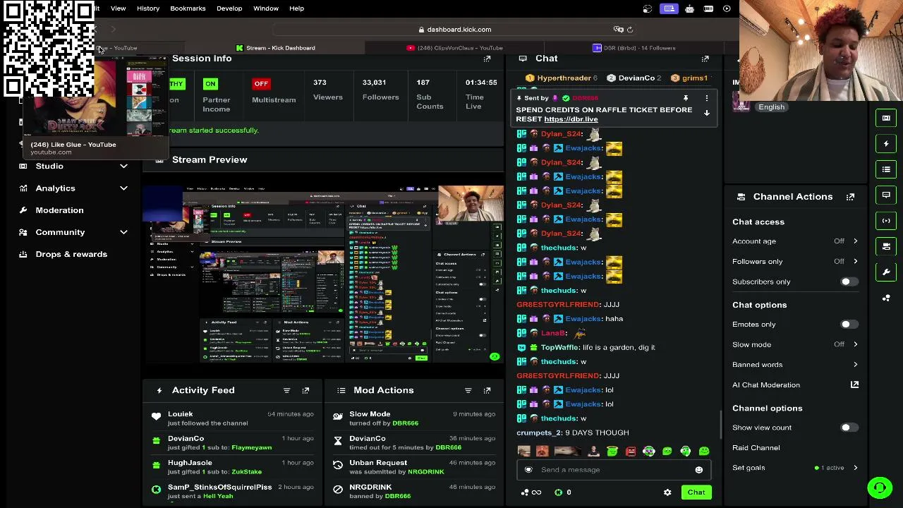Open Drops & rewards in sidebar
Viewport: 903px width, 508px height.
[x=71, y=254]
